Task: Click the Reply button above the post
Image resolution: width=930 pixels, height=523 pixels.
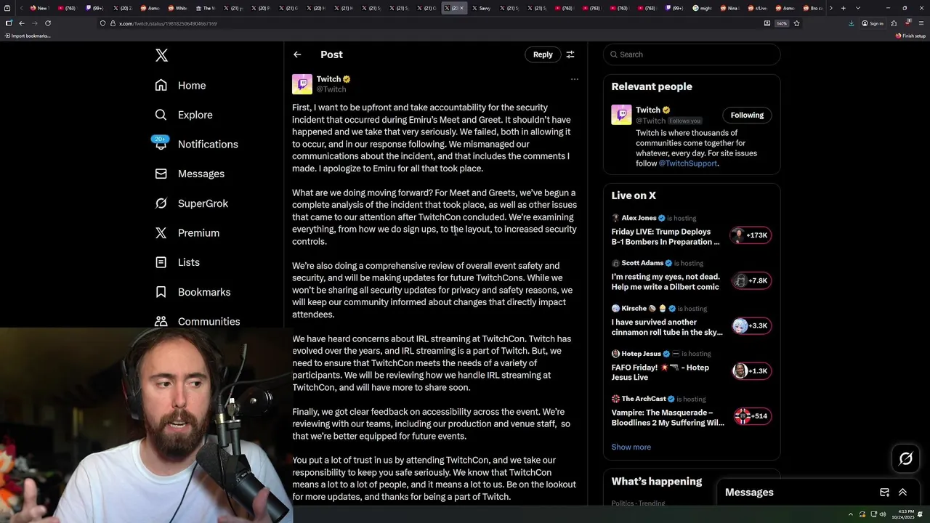Action: 543,54
